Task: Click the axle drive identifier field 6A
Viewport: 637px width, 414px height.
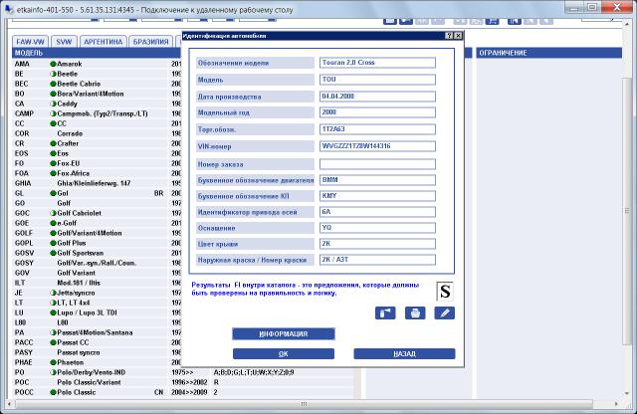Action: tap(377, 212)
